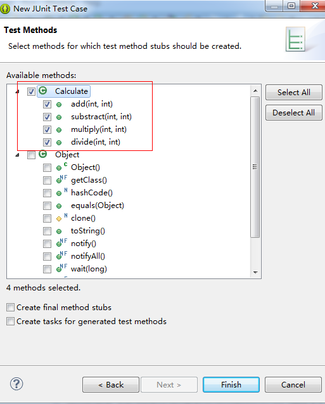Select the notifyAll() row text

pos(88,256)
